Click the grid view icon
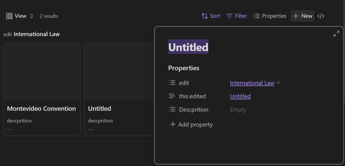345x166 pixels. (x=9, y=16)
